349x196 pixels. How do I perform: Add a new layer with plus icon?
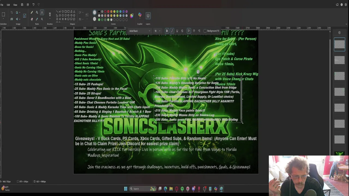339,33
